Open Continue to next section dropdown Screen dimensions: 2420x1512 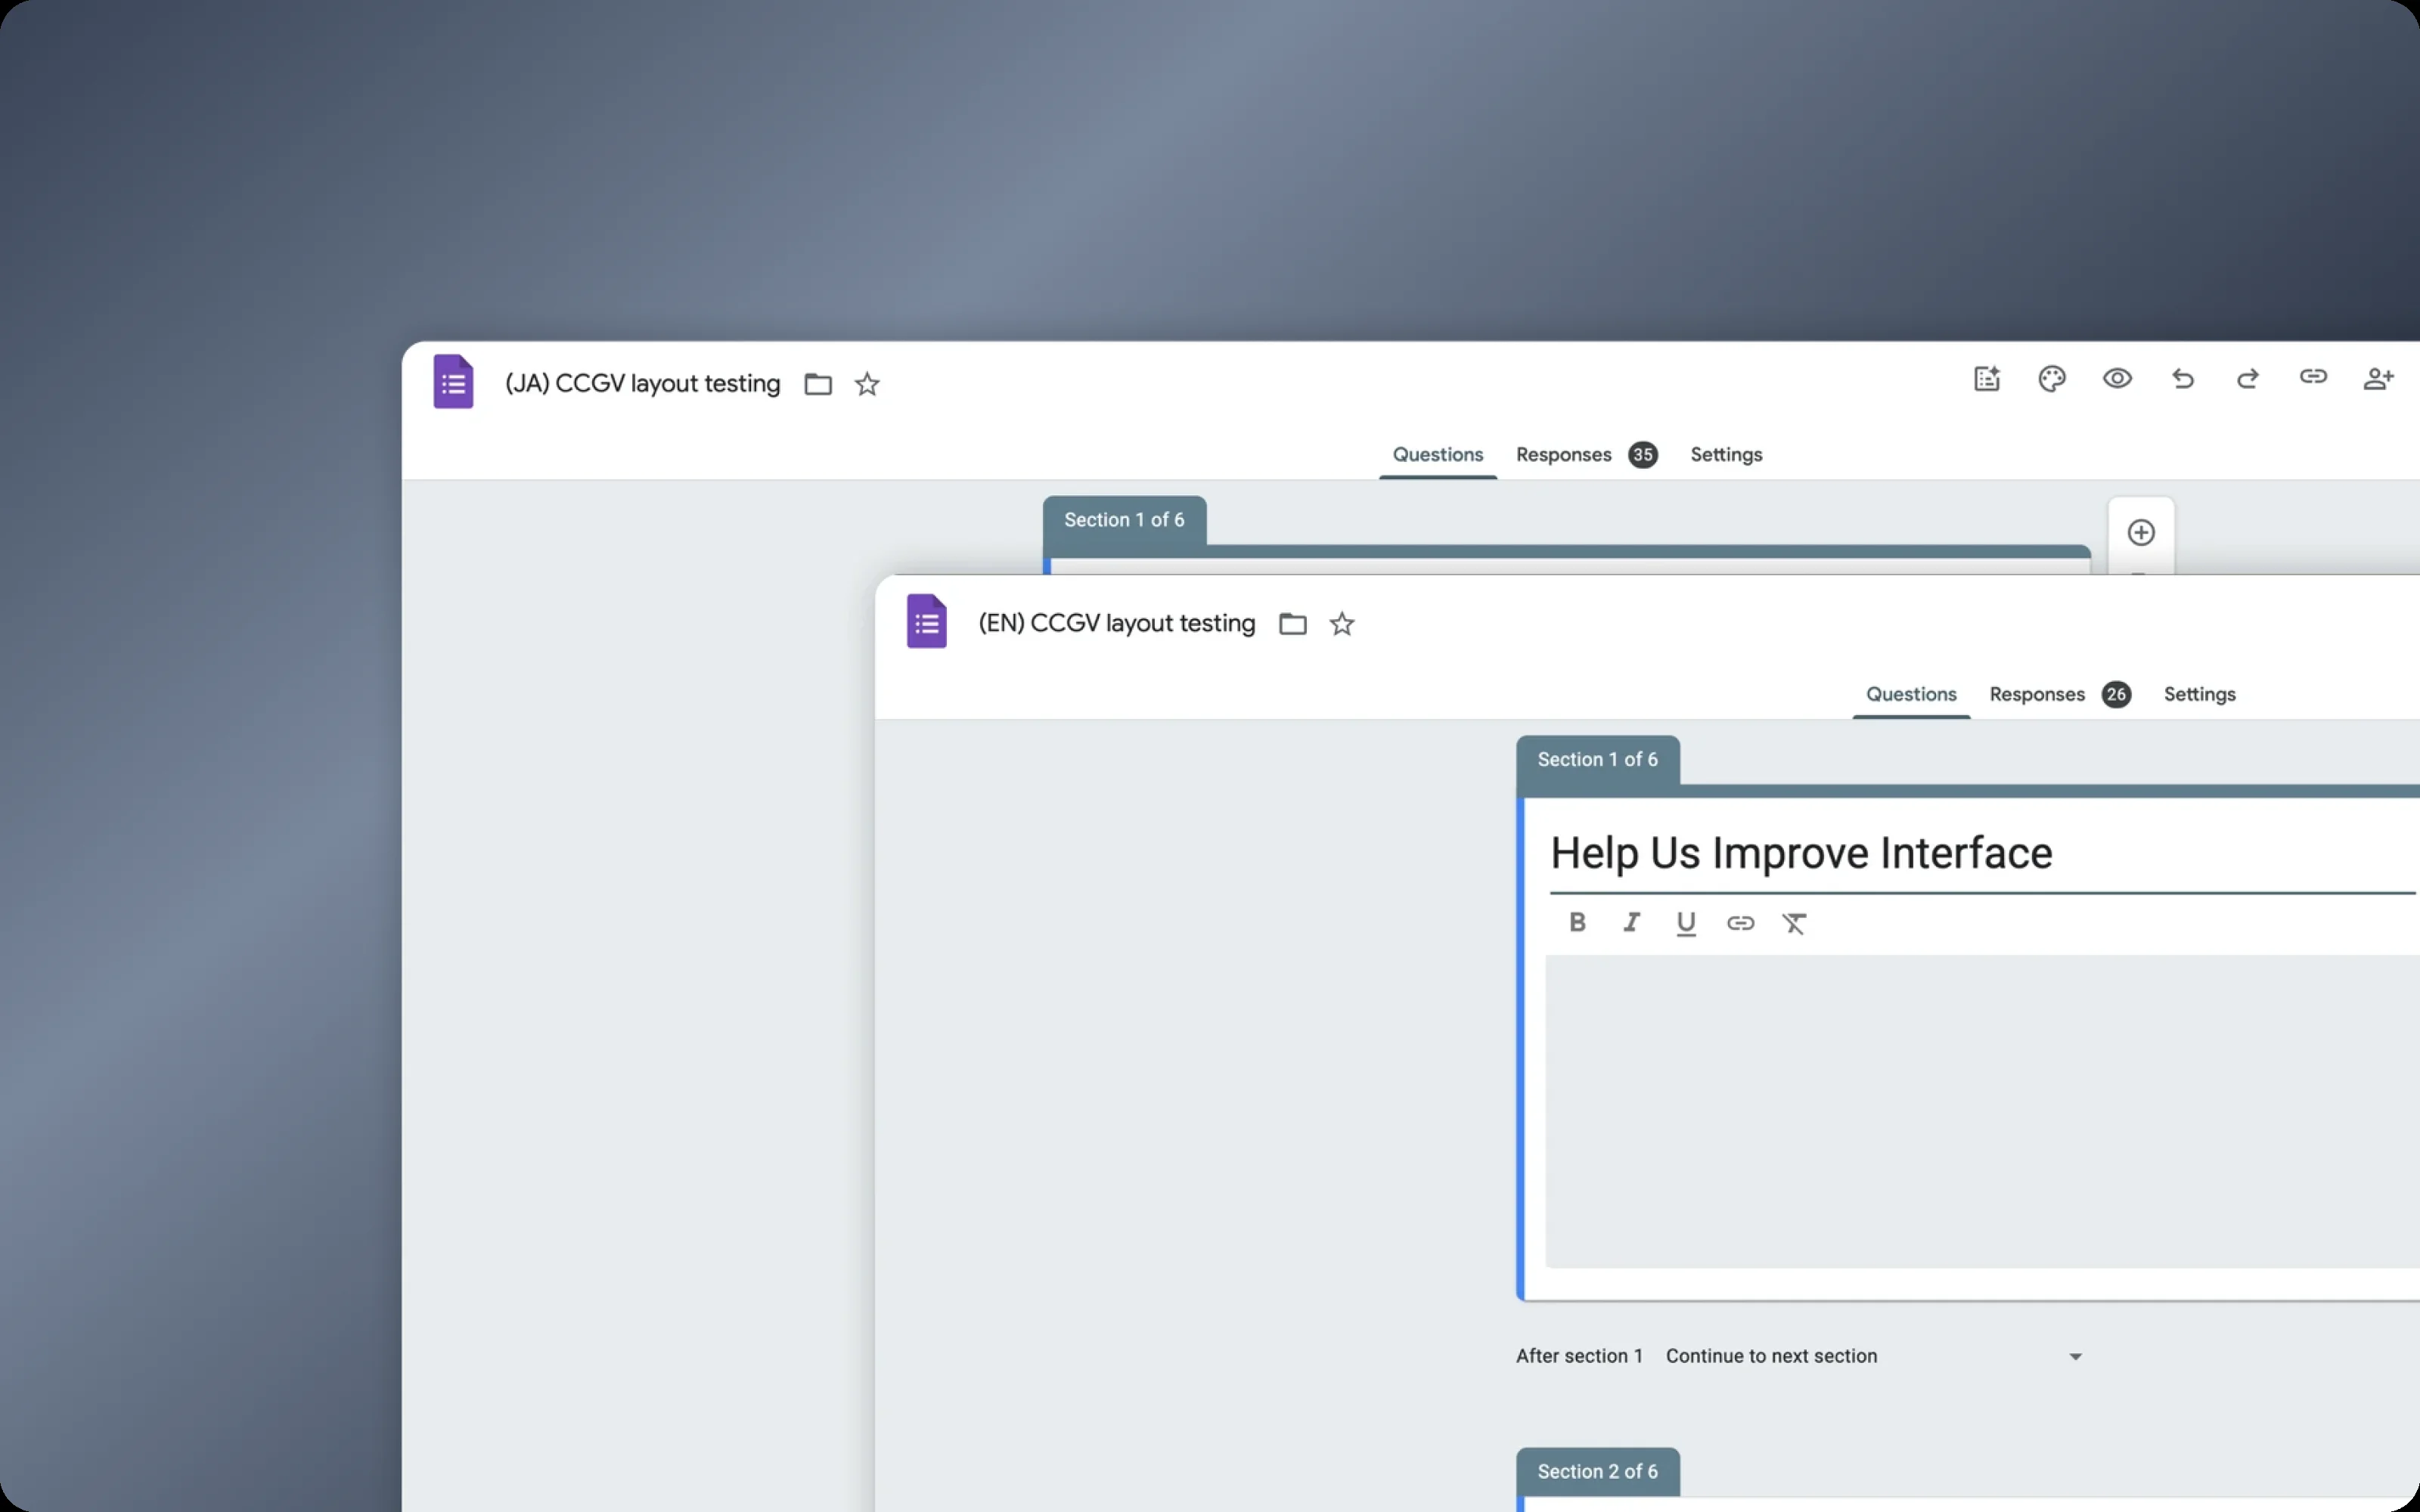[1874, 1357]
